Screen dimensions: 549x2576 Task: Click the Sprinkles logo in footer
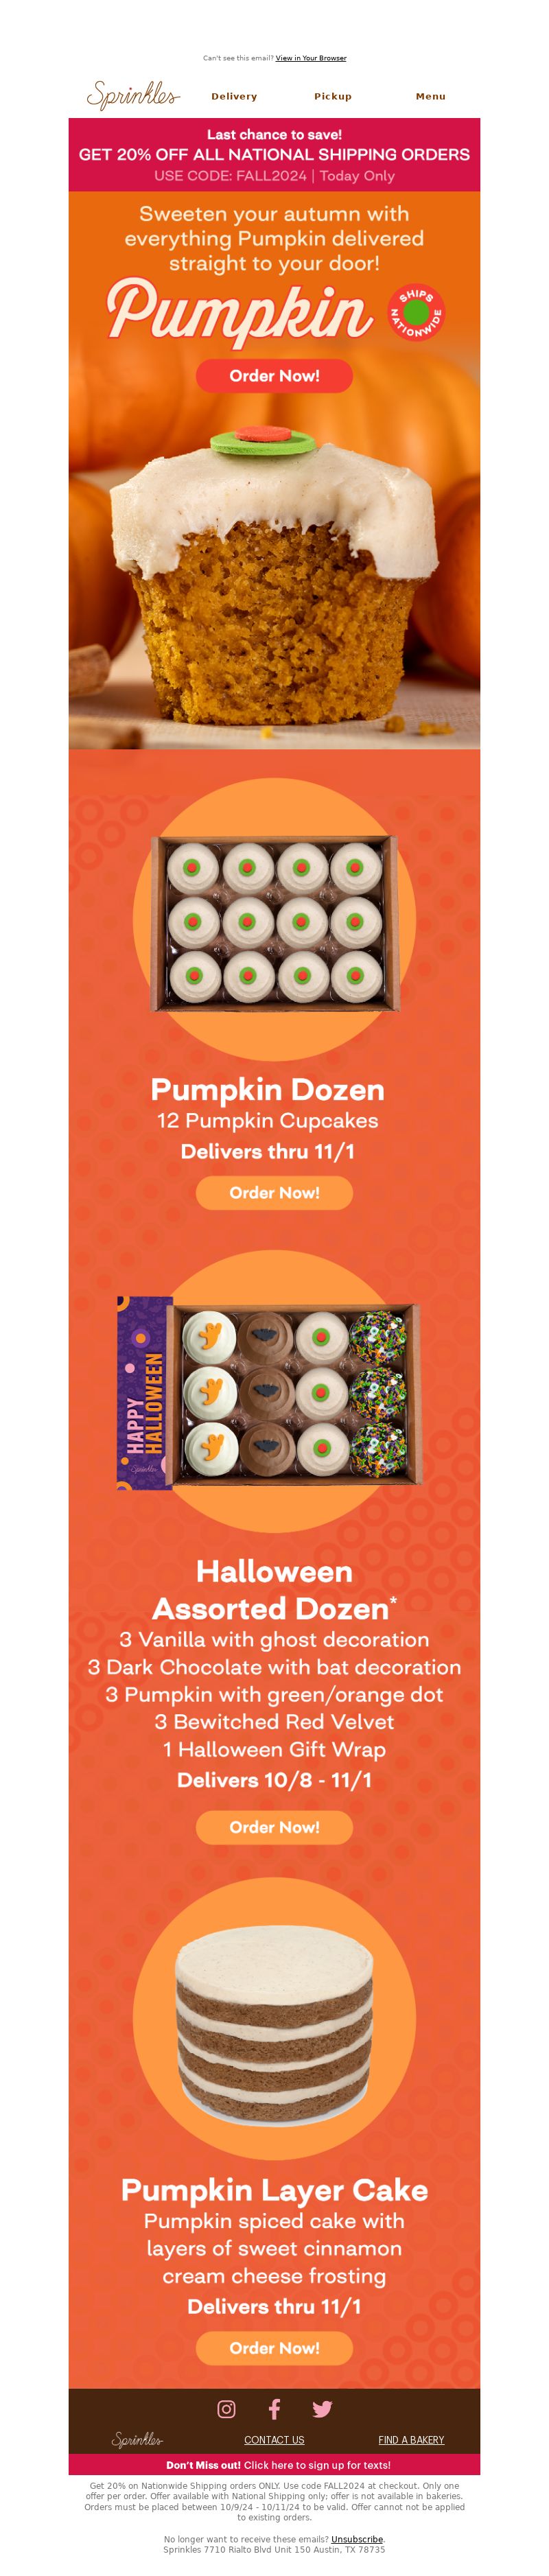(137, 2440)
